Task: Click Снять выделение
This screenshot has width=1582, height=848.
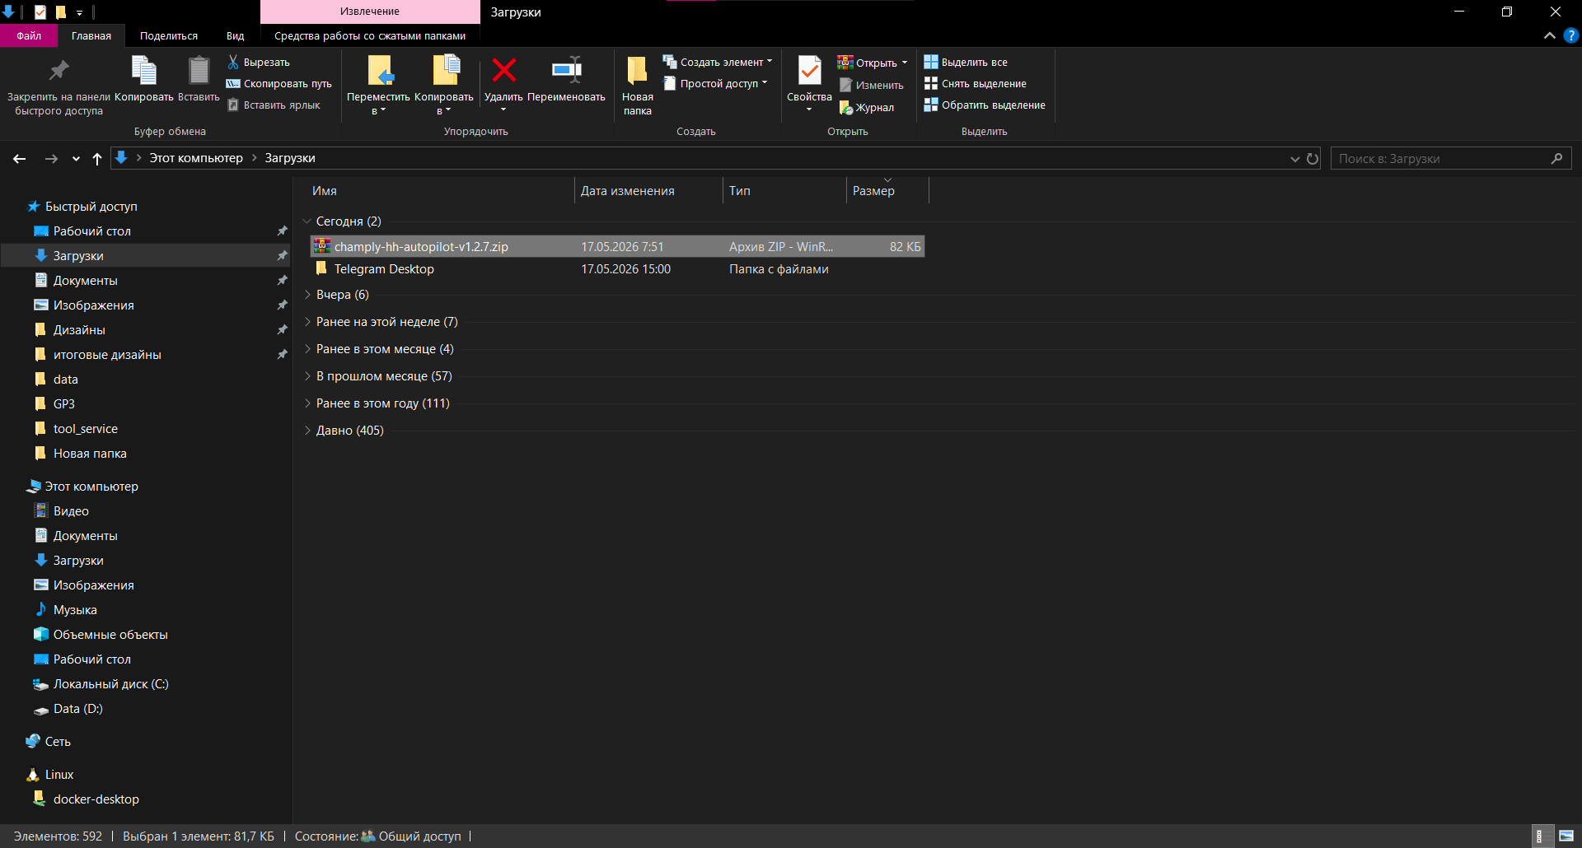Action: [x=975, y=84]
